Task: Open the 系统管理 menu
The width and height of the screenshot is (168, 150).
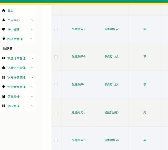Action: (13, 106)
